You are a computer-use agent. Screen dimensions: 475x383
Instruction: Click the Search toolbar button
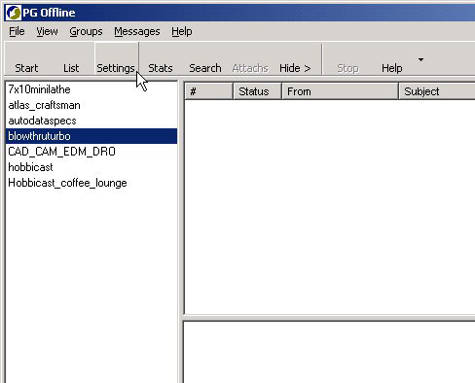[205, 58]
